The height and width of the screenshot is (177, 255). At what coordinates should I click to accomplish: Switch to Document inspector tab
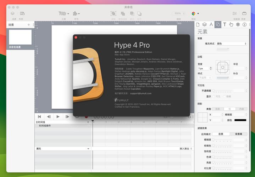coord(198,24)
